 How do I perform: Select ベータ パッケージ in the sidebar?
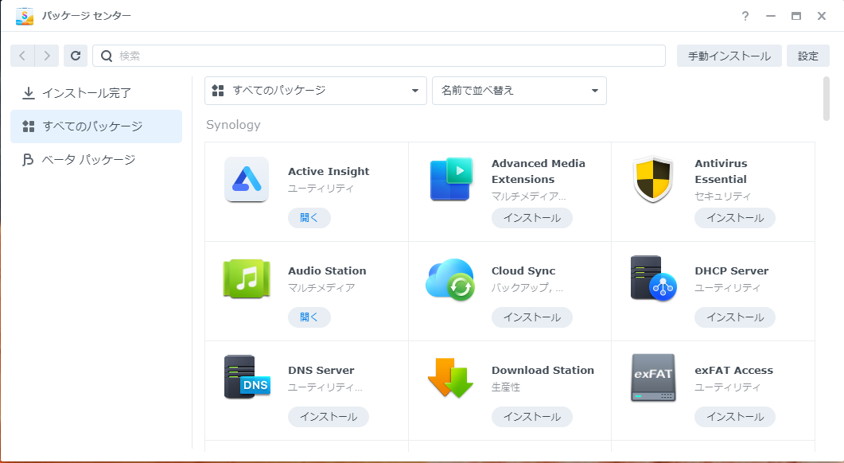click(96, 160)
